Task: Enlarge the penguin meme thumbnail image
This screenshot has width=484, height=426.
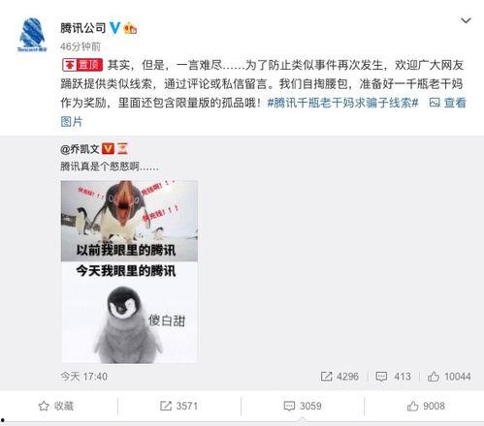Action: pos(129,272)
